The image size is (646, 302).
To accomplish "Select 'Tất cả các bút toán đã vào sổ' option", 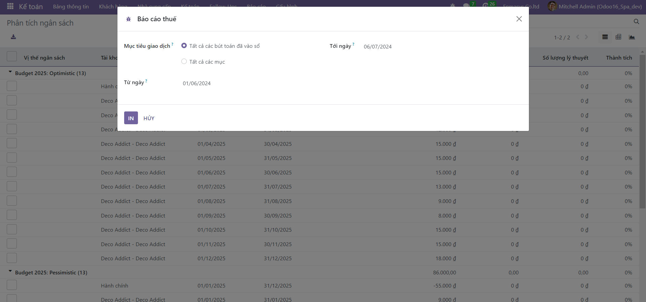I will coord(184,45).
